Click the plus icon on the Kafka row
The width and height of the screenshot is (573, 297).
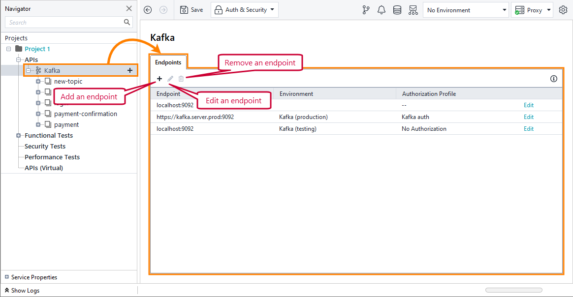[129, 70]
